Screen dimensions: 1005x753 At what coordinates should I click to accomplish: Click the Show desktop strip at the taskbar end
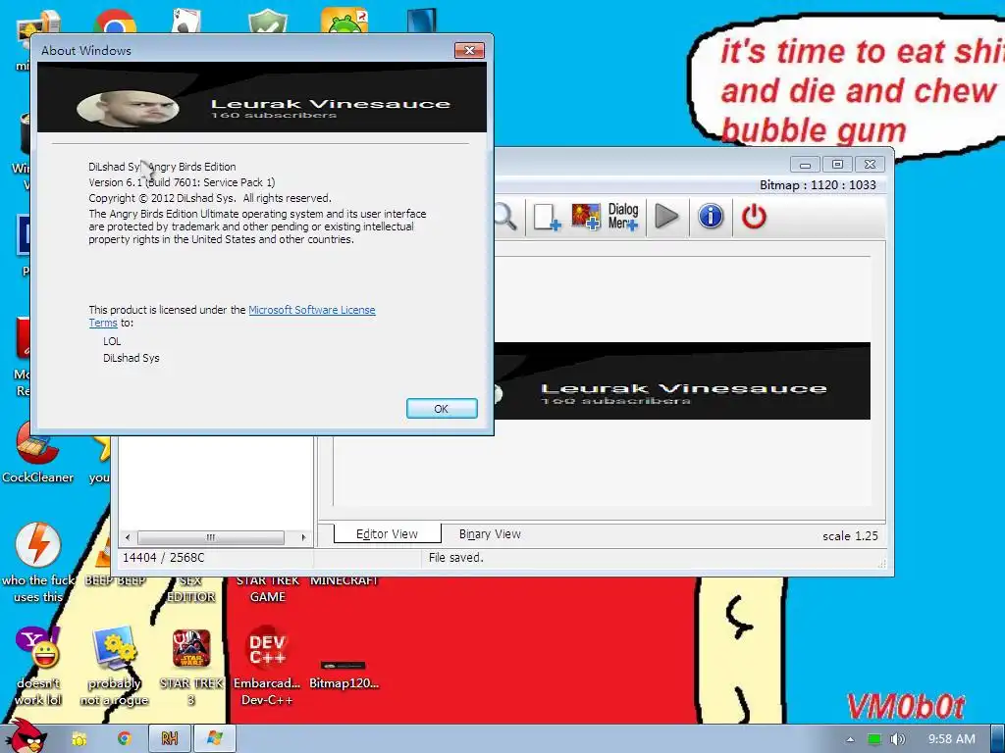[998, 739]
